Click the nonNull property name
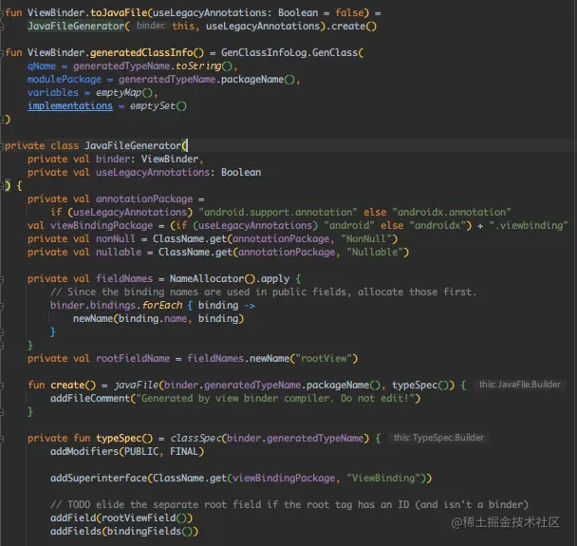 click(116, 238)
